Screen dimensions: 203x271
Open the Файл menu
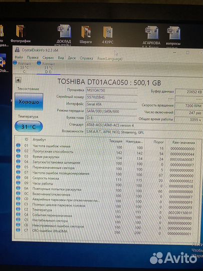tap(19, 57)
